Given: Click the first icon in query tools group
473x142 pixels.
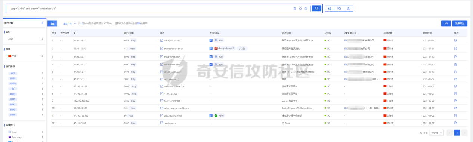Looking at the screenshot, I should [x=330, y=8].
